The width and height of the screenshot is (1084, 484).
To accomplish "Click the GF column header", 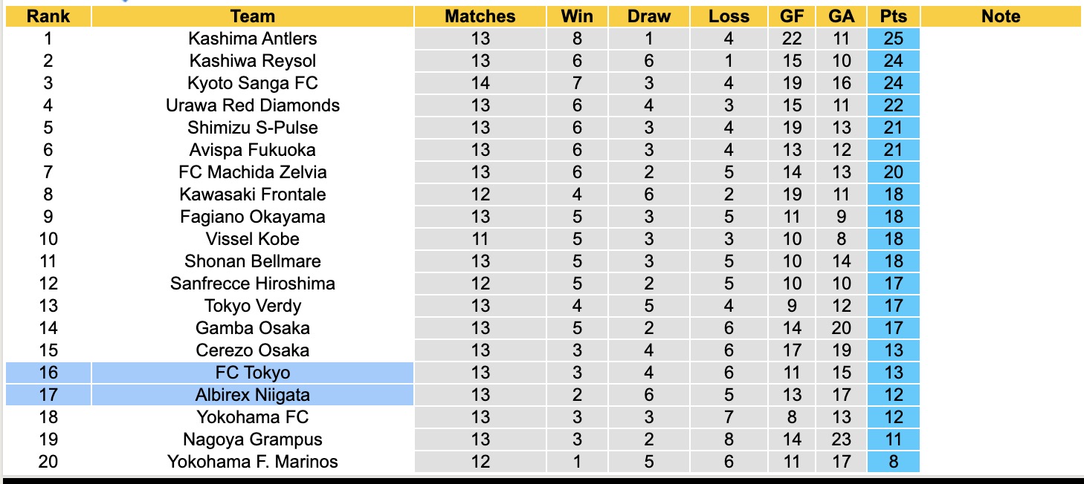I will pyautogui.click(x=792, y=16).
